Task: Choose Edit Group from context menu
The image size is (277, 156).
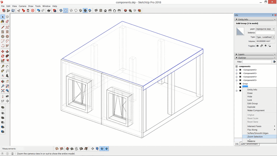Action: (x=259, y=103)
